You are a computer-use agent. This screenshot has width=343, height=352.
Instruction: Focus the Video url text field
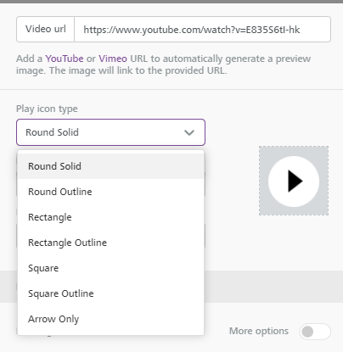[202, 30]
